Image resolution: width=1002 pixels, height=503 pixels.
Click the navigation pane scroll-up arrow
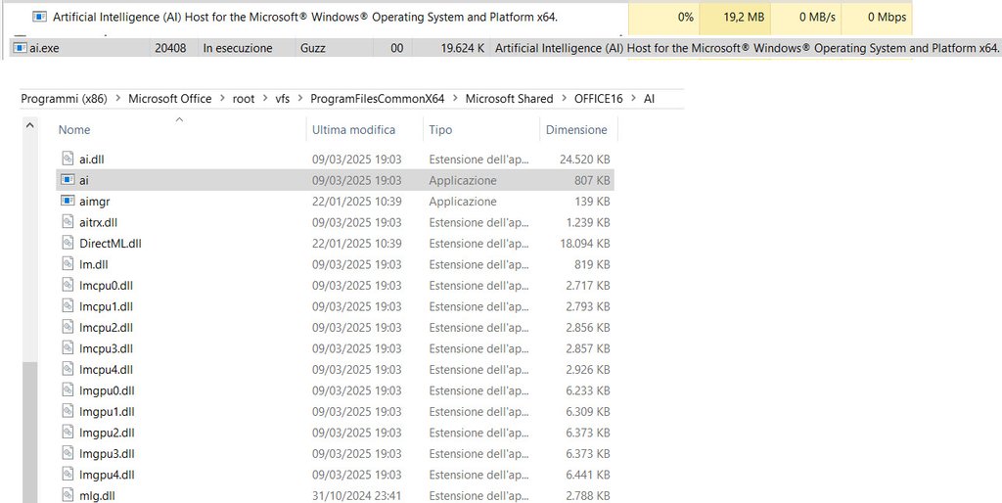pos(29,126)
